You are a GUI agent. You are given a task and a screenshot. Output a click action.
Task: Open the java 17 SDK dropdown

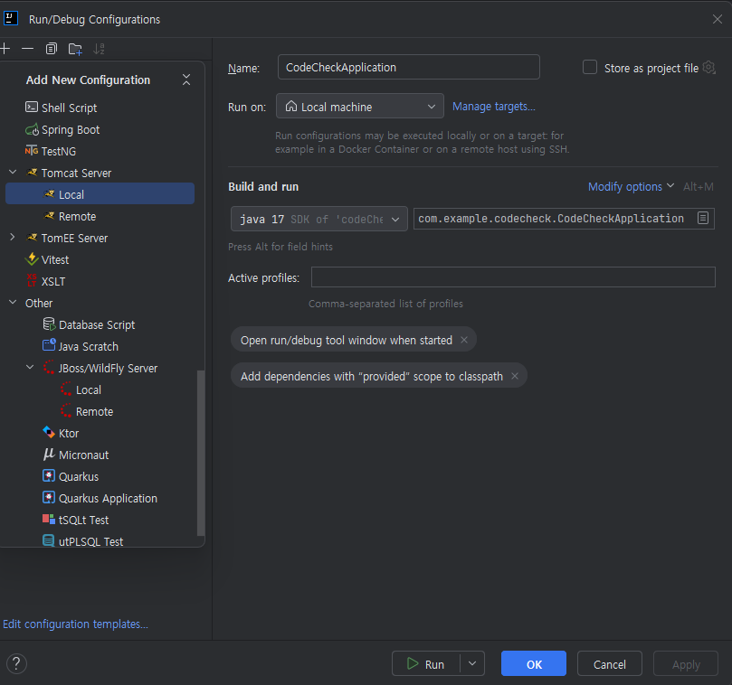(x=318, y=219)
